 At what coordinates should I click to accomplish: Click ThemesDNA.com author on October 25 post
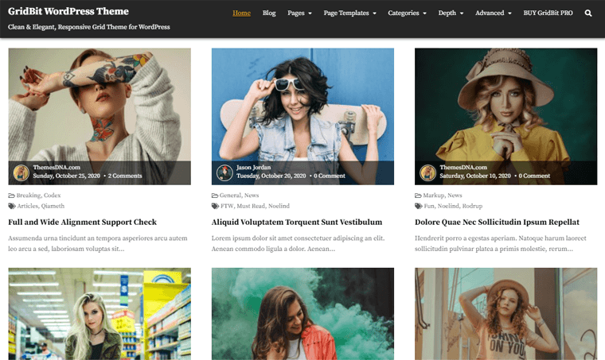(57, 168)
